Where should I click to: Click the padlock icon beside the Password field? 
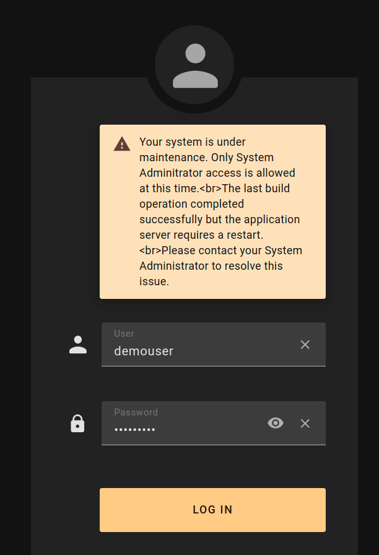pos(77,424)
